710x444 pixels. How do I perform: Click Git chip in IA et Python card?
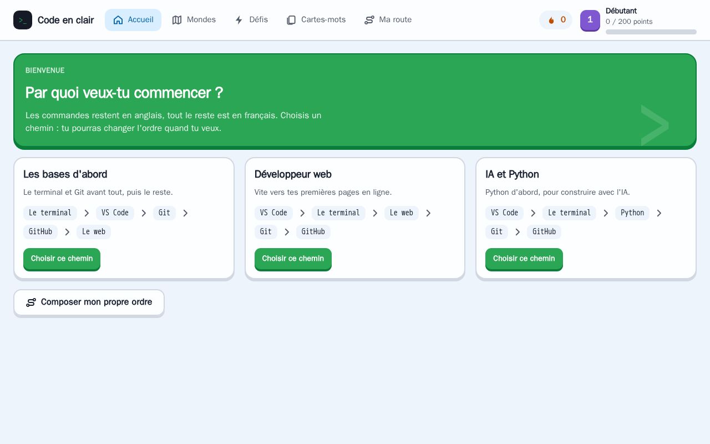coord(496,232)
